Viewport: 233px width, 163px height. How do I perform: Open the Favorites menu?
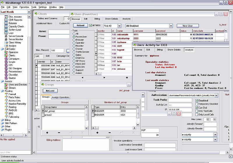[24, 7]
